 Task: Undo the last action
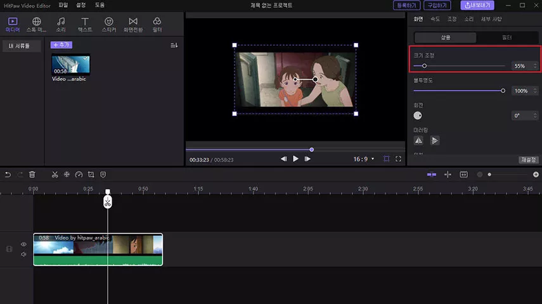[x=8, y=174]
